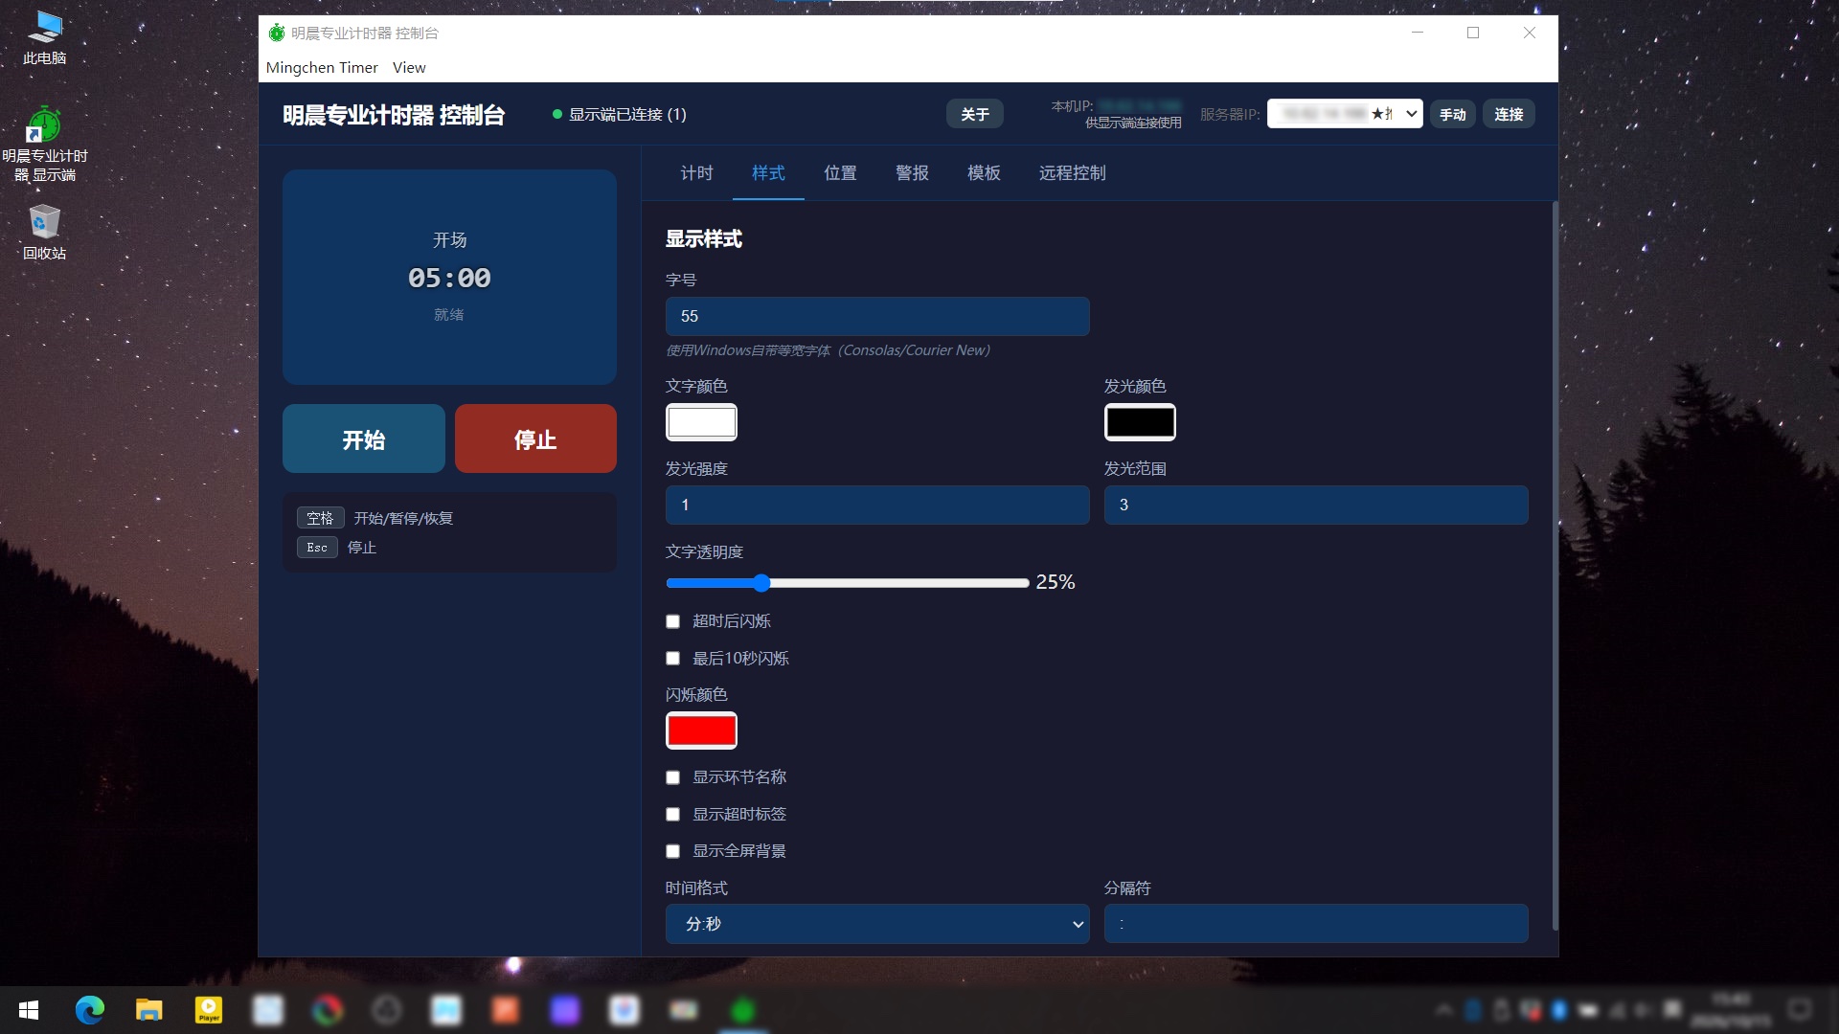
Task: Enable 超时后闪烁 checkbox
Action: click(x=672, y=621)
